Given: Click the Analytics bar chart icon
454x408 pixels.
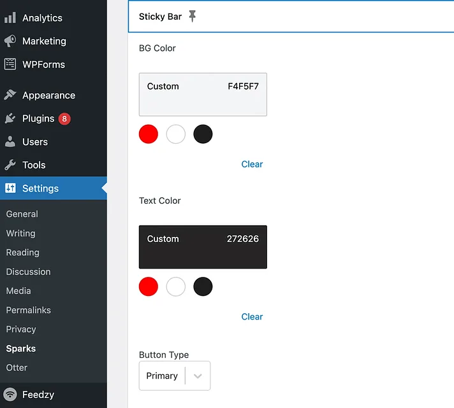Looking at the screenshot, I should pyautogui.click(x=10, y=18).
